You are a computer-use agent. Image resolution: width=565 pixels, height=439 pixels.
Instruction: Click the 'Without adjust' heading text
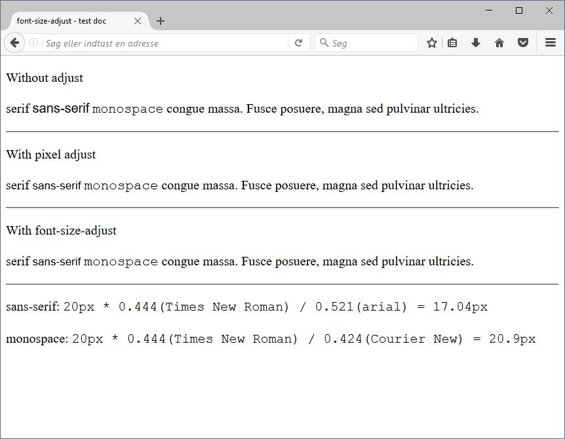(x=45, y=78)
